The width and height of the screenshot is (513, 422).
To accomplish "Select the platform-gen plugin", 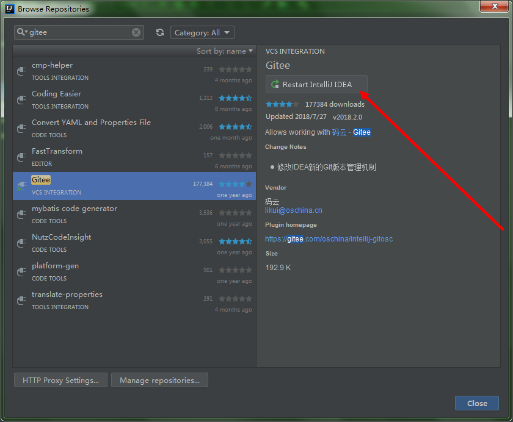I will (134, 272).
